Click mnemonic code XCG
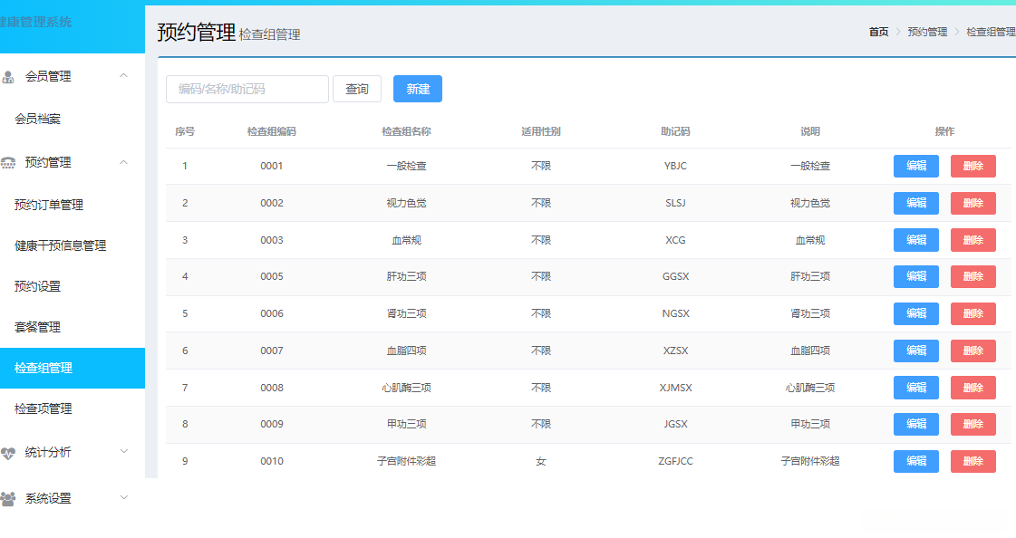 pos(675,240)
